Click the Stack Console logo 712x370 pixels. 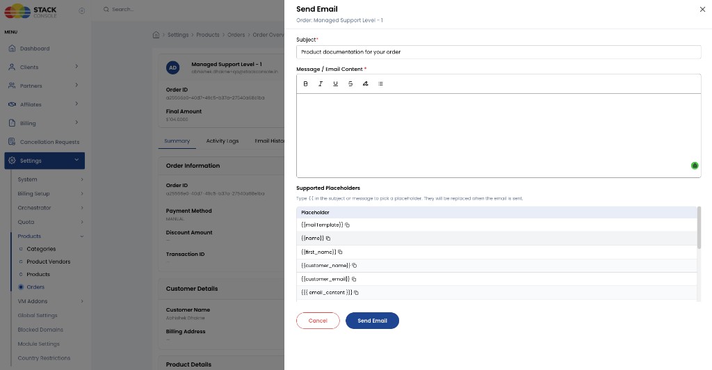(x=31, y=11)
